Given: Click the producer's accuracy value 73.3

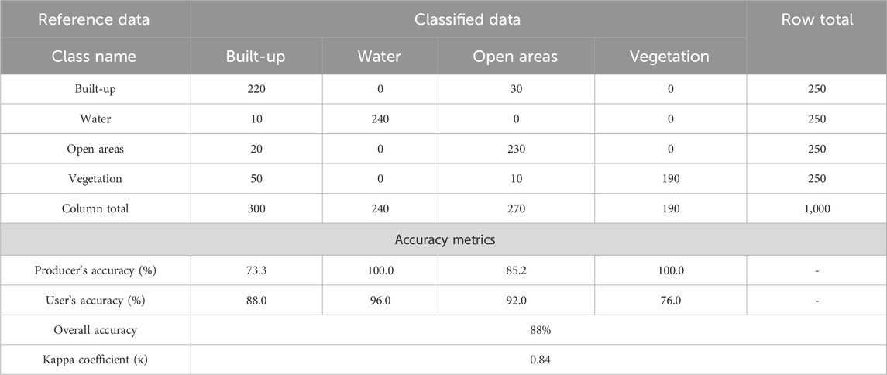Looking at the screenshot, I should pyautogui.click(x=256, y=270).
